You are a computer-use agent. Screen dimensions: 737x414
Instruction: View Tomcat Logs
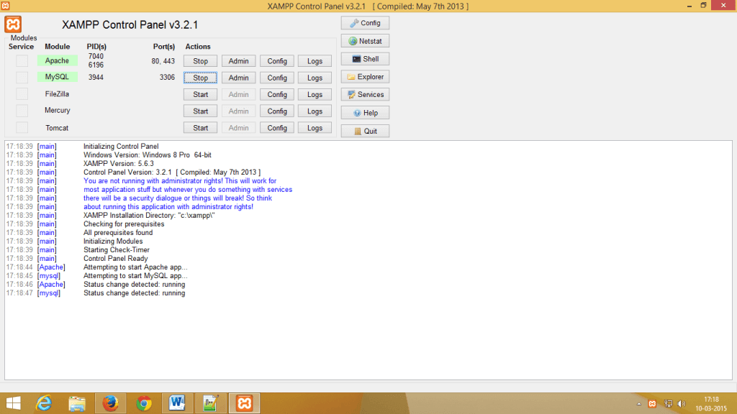pos(315,128)
